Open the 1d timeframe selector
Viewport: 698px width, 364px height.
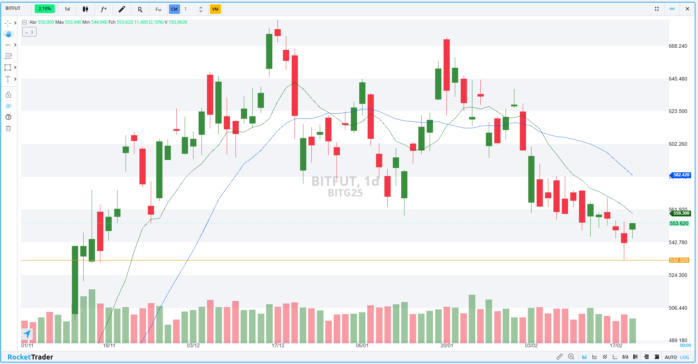pyautogui.click(x=67, y=9)
